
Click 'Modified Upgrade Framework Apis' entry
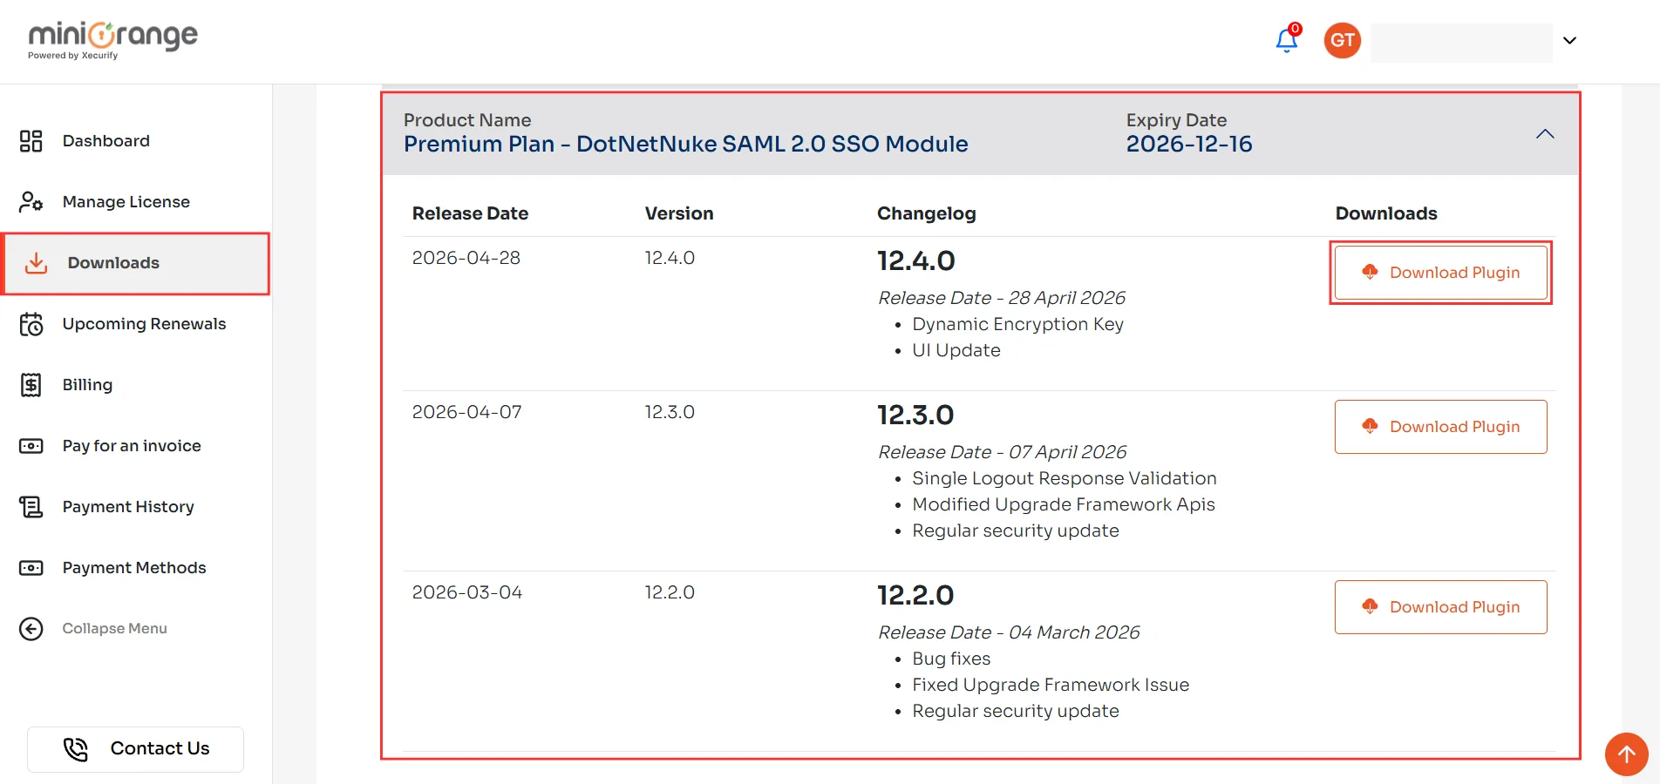[x=1064, y=505]
